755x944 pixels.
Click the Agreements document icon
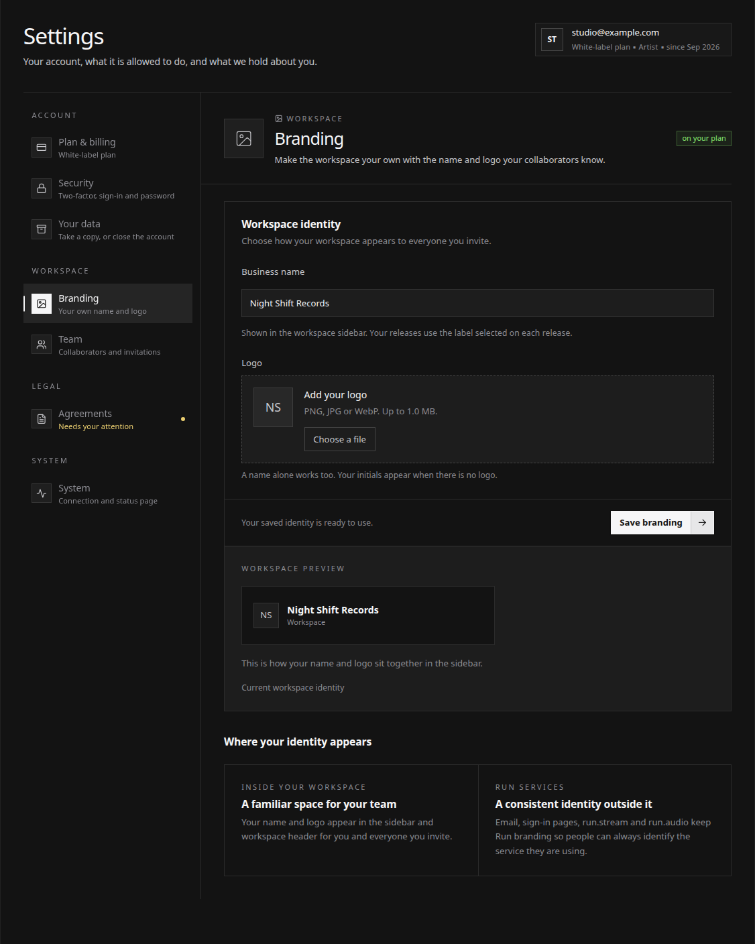click(x=42, y=419)
